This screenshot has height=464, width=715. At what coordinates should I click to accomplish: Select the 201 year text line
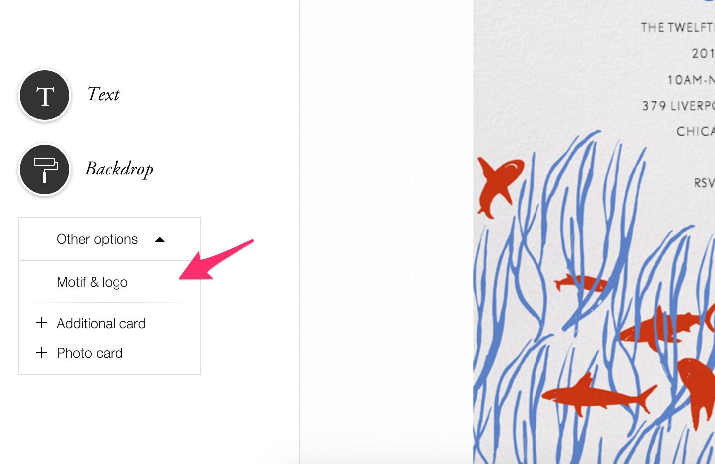[x=703, y=53]
